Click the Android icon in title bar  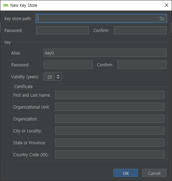(6, 5)
